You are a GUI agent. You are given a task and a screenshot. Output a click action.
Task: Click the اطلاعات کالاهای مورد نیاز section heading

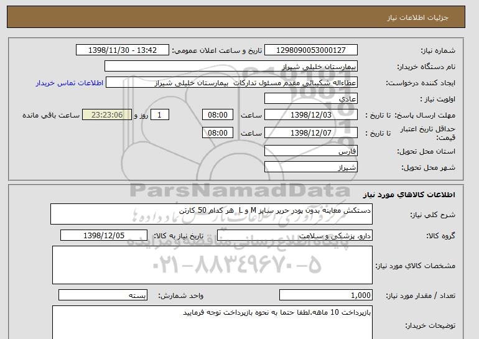pyautogui.click(x=409, y=195)
